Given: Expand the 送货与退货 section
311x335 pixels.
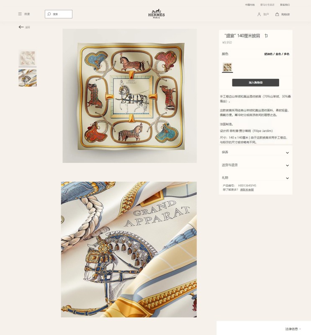Looking at the screenshot, I should coord(255,165).
